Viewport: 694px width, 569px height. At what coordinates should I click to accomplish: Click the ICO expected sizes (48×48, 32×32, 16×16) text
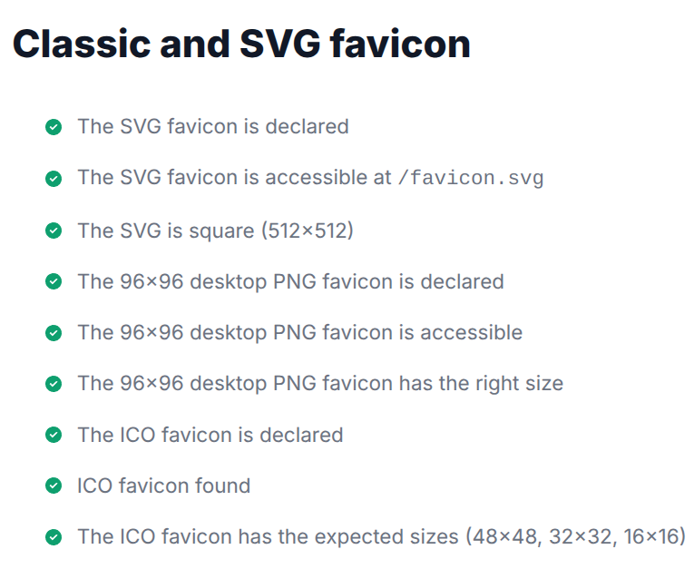382,536
